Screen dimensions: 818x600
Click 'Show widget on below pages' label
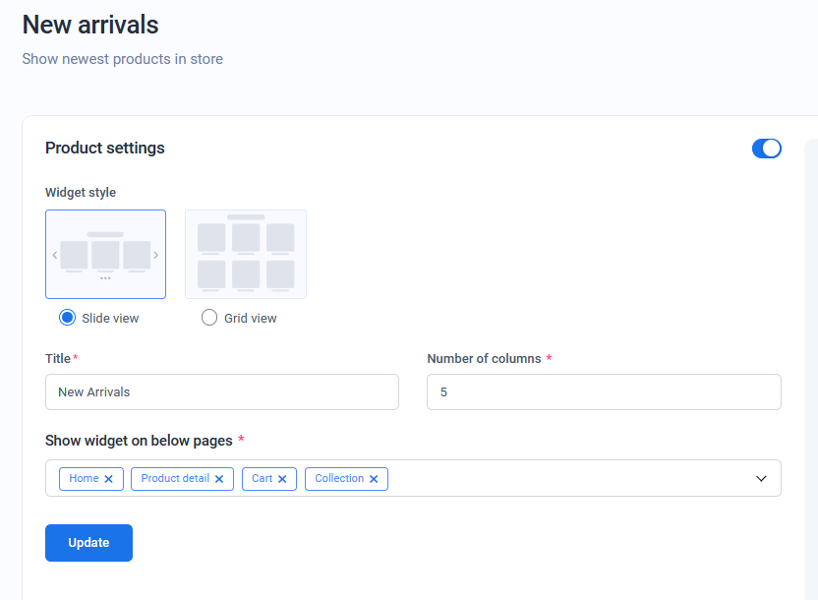(x=139, y=441)
